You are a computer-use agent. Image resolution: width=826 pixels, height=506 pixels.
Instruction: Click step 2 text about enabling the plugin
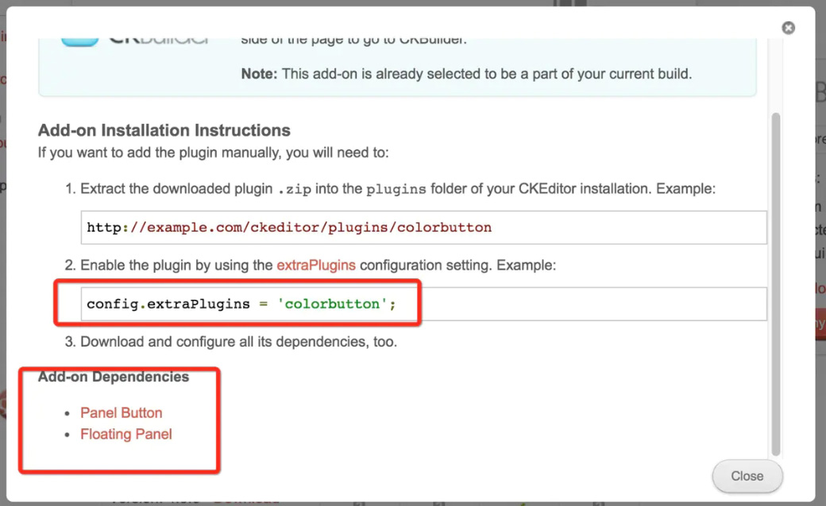(318, 266)
